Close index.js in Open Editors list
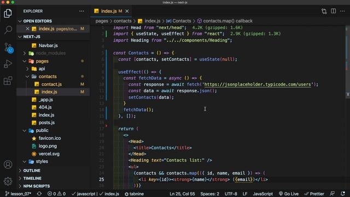The width and height of the screenshot is (350, 197). point(27,29)
